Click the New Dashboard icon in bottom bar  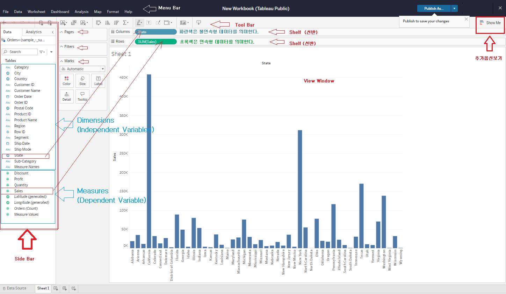point(65,288)
